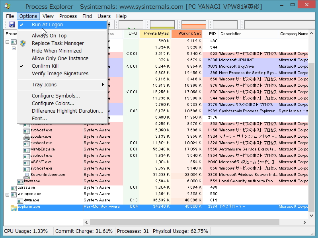318x238 pixels.
Task: Sort by the Description column header
Action: [x=248, y=34]
